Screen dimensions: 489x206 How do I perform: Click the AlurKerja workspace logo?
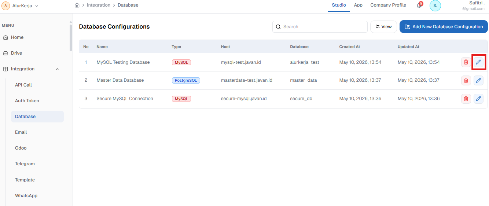coord(5,5)
